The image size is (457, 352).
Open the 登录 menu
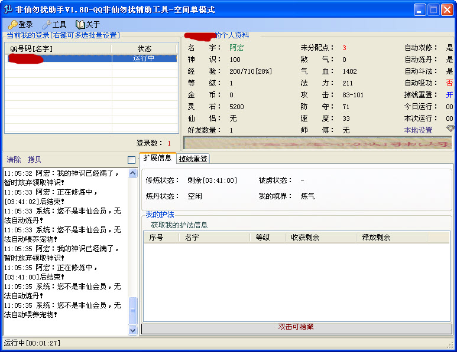pos(21,25)
